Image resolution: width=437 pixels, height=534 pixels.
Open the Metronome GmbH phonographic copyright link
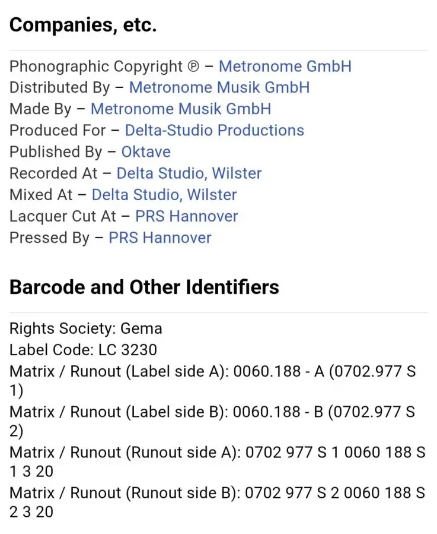coord(285,66)
